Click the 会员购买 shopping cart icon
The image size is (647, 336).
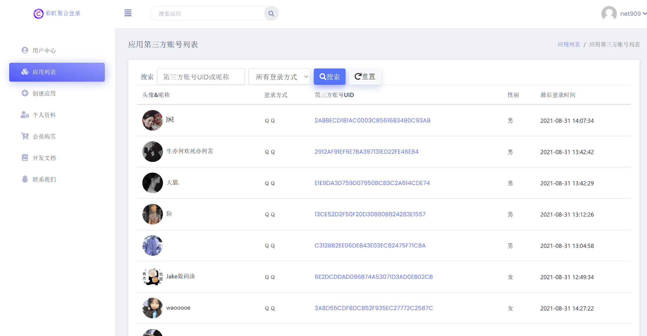[x=25, y=136]
